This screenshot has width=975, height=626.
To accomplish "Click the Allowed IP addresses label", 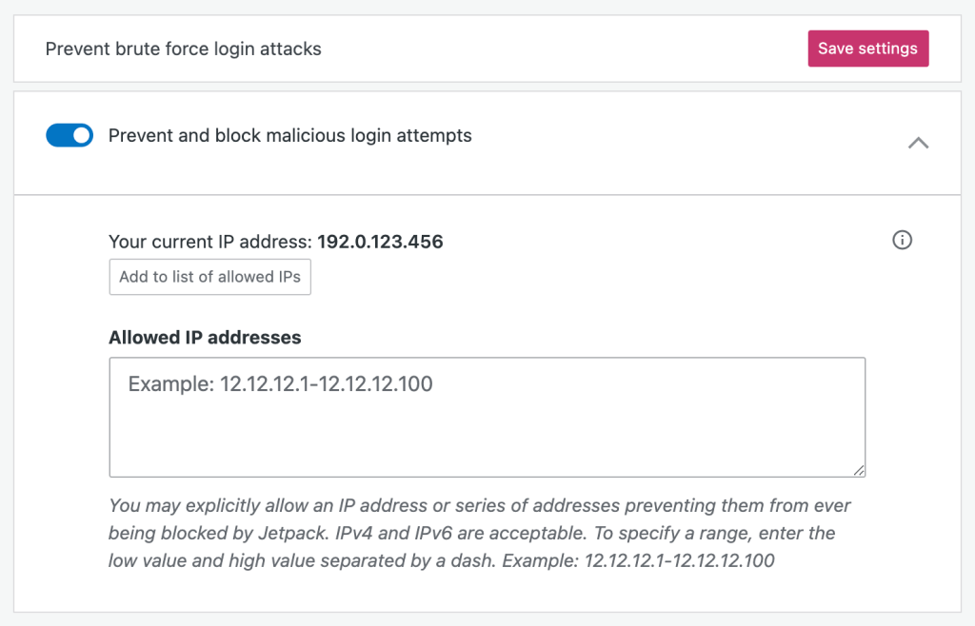I will click(x=205, y=338).
